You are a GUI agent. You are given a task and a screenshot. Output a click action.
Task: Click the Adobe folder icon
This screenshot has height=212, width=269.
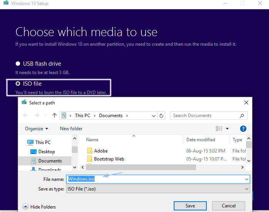(x=90, y=151)
